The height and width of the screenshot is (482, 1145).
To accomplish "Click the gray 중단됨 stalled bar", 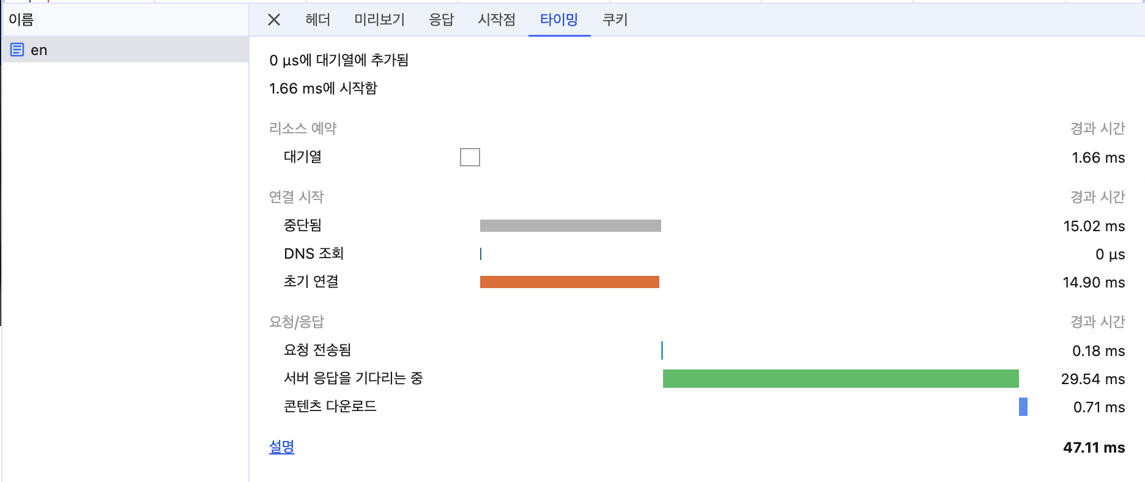I will coord(570,226).
